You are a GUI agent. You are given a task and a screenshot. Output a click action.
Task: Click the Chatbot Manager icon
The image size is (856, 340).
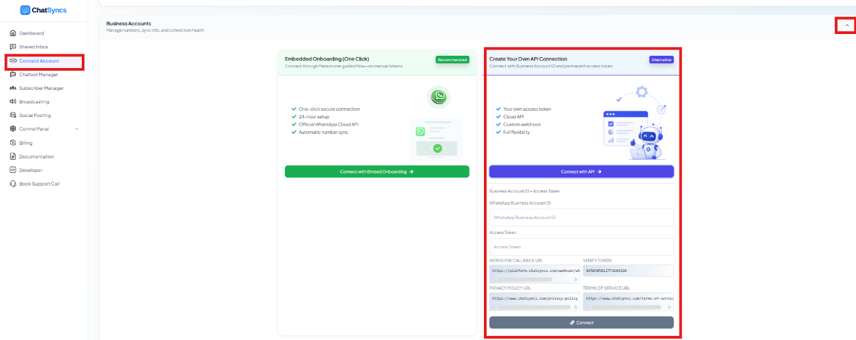point(13,74)
